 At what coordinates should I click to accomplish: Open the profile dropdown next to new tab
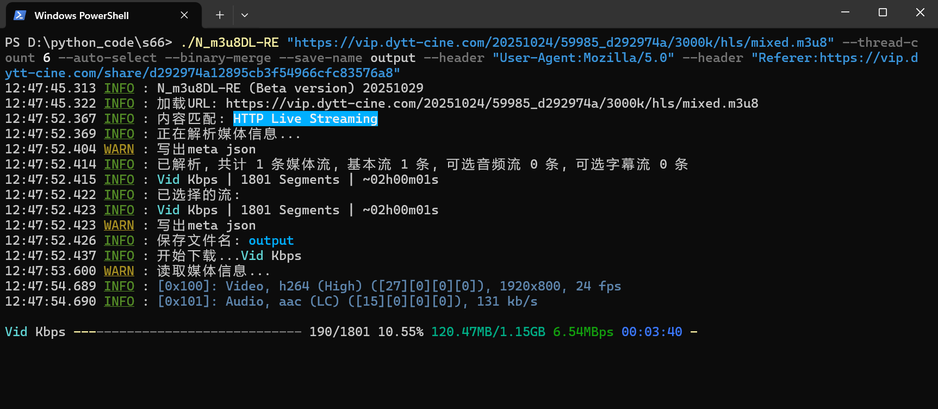(245, 15)
